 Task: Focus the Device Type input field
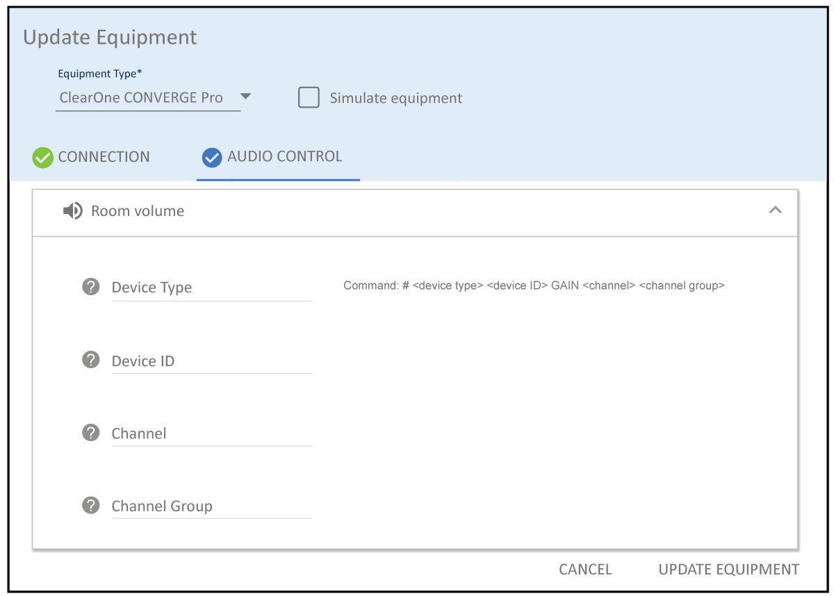pos(211,288)
